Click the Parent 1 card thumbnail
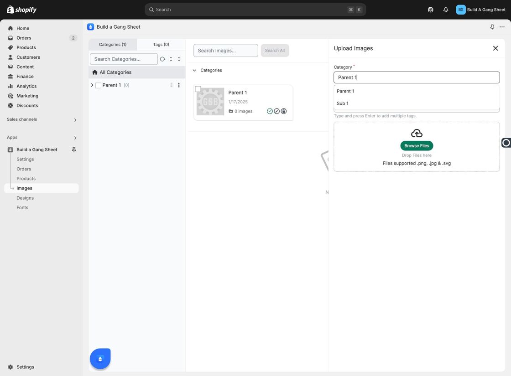Image resolution: width=511 pixels, height=376 pixels. click(x=210, y=102)
